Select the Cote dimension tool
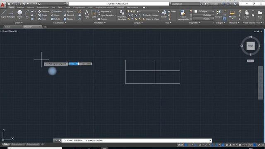Screen dimensions: 265x149 pyautogui.click(x=94, y=14)
